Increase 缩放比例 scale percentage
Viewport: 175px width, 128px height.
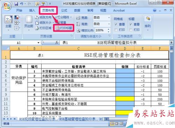tap(108, 29)
